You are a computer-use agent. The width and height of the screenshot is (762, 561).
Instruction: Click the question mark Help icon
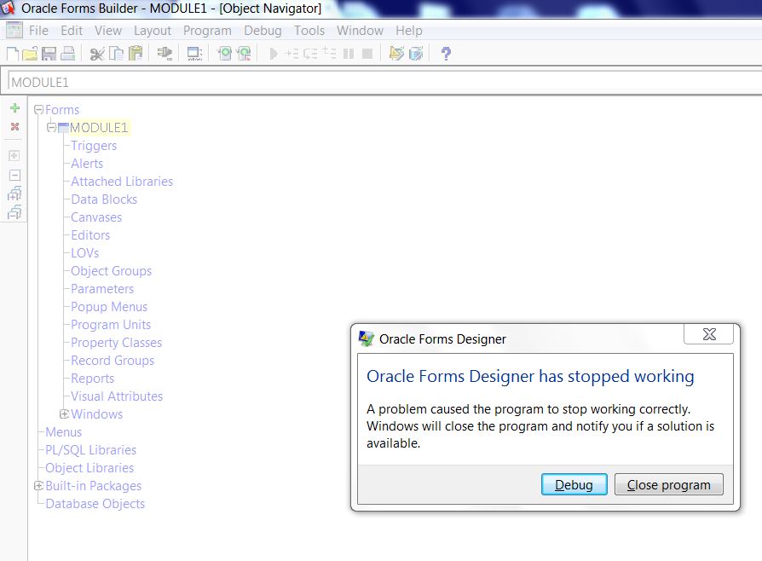[446, 54]
